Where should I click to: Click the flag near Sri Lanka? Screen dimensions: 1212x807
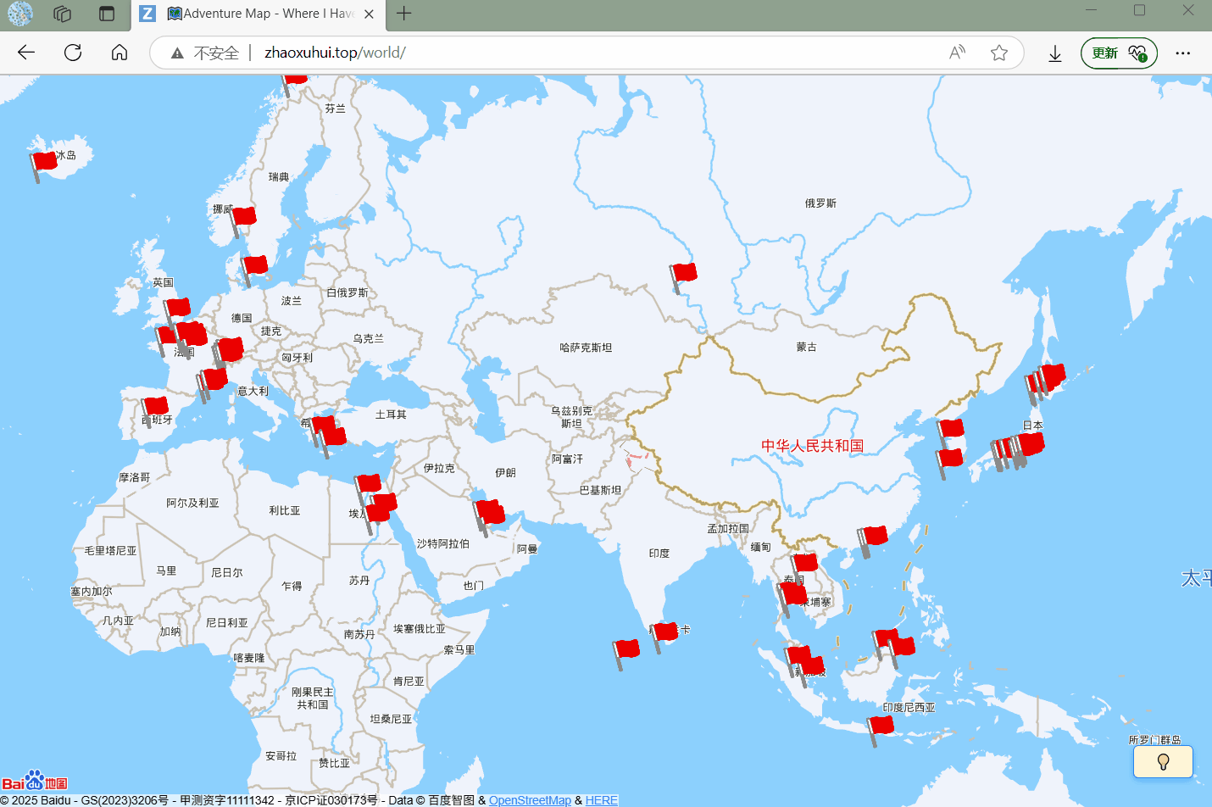point(665,632)
